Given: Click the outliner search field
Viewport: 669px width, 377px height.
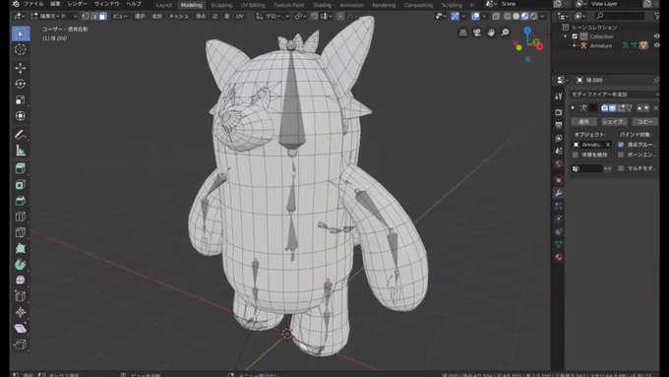Looking at the screenshot, I should [620, 16].
